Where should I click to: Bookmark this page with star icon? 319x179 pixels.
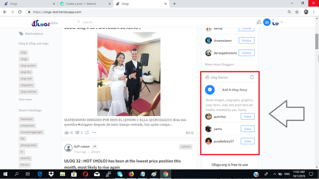click(297, 12)
